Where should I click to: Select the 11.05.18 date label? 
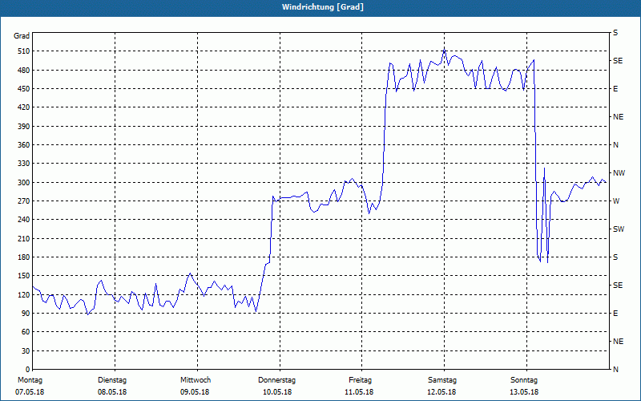pos(359,392)
